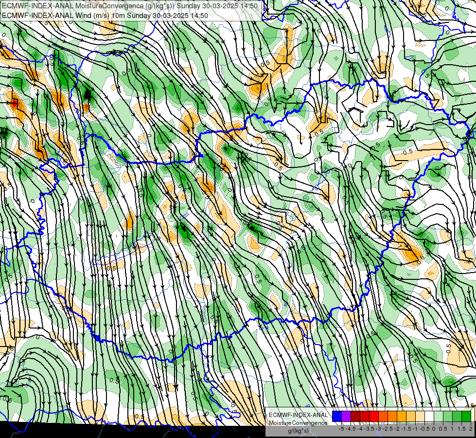Click the legend tick value -4.5
This screenshot has height=438, width=476.
click(351, 429)
